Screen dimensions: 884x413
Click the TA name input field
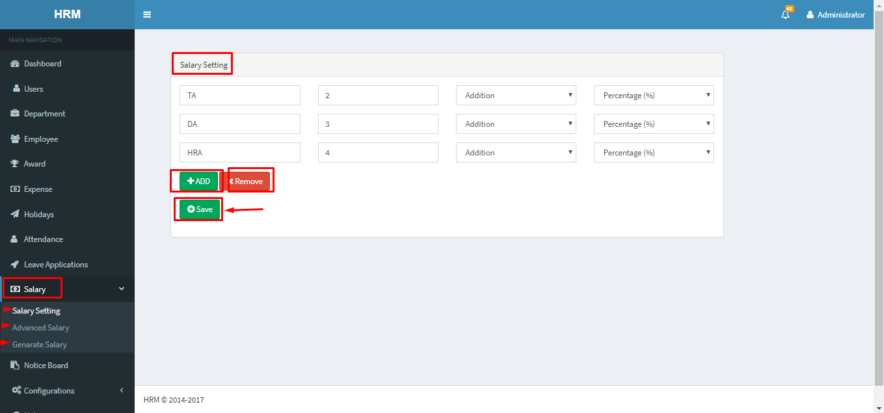pos(240,95)
